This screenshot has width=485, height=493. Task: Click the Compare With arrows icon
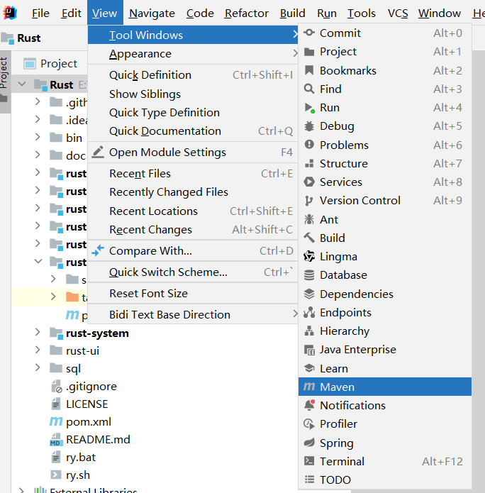coord(98,251)
